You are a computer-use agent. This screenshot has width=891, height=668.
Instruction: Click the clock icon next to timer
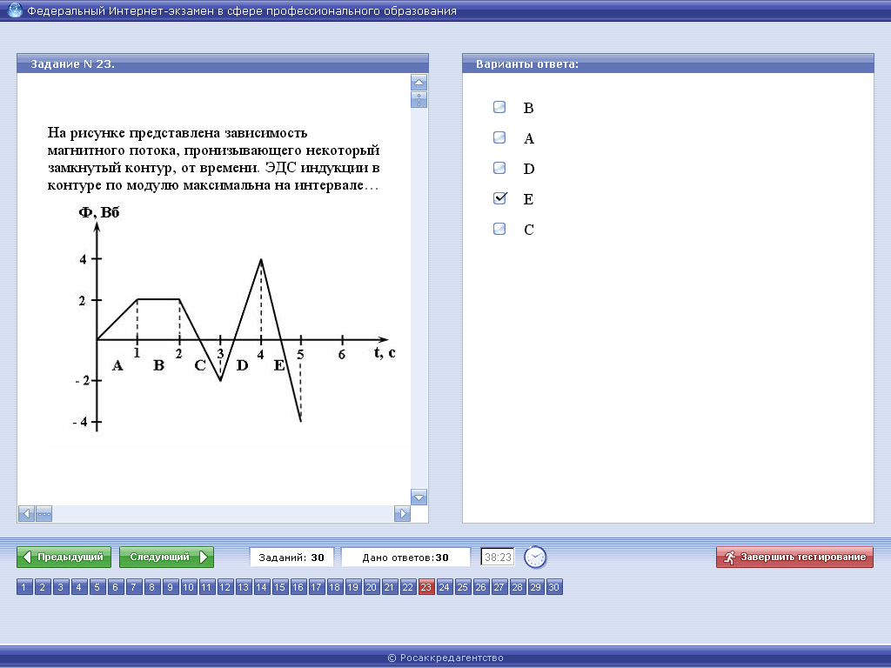(535, 558)
